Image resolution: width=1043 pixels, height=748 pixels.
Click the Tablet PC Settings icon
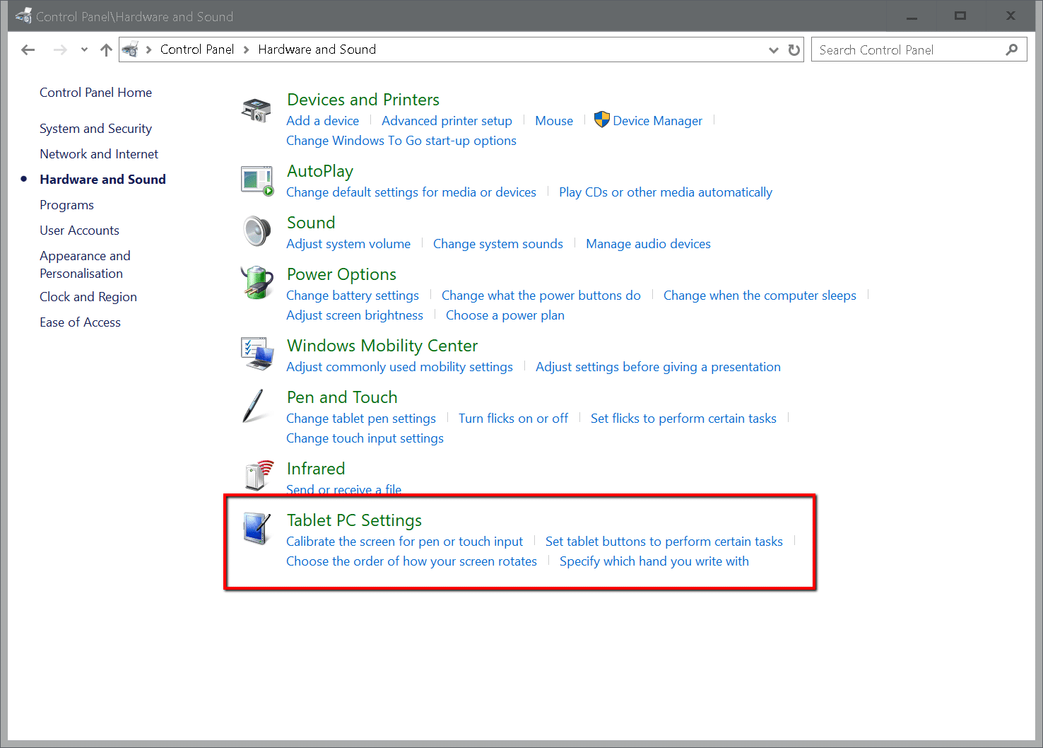click(x=257, y=529)
